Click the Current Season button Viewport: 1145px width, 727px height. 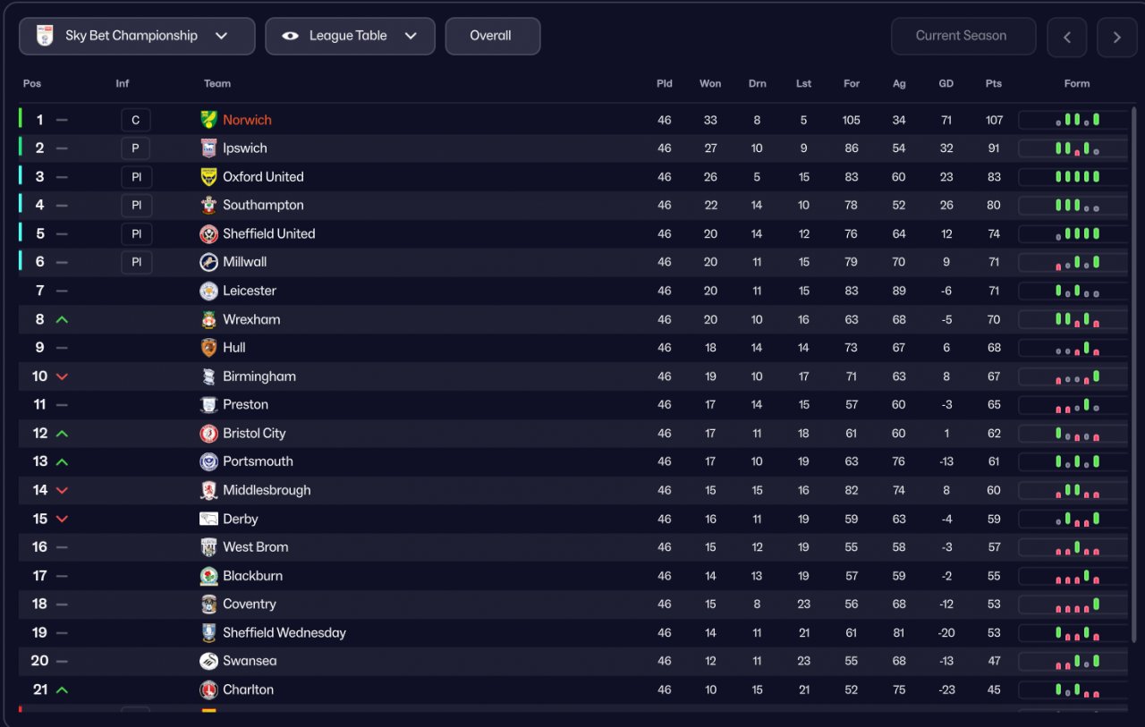(x=963, y=37)
